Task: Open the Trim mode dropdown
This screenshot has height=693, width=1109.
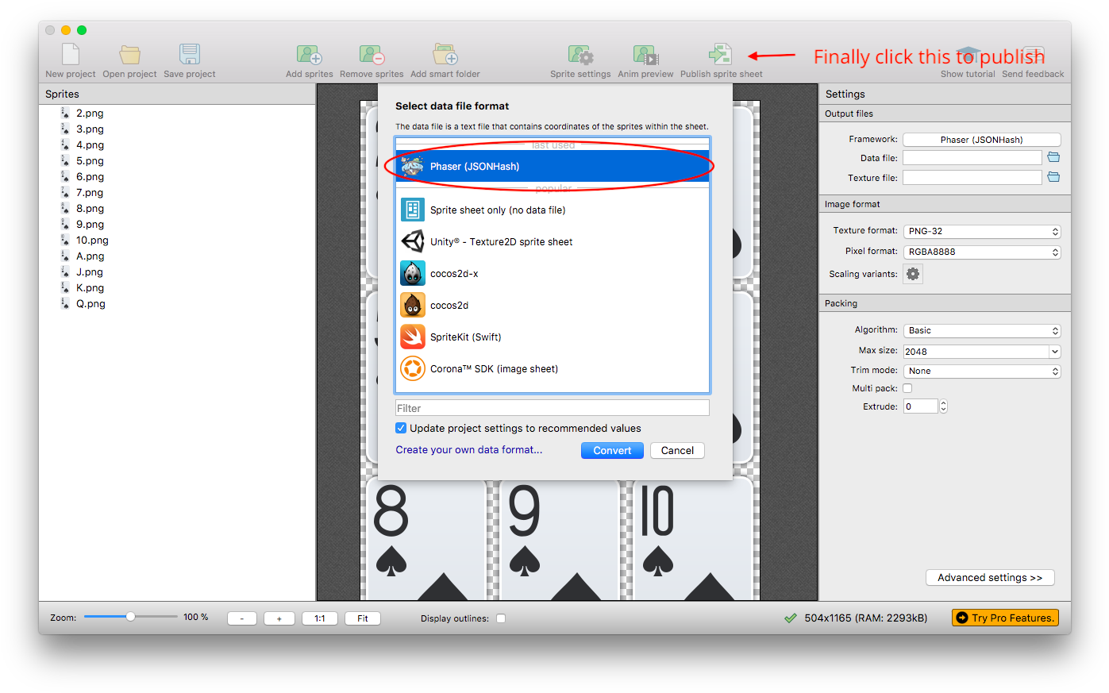Action: pos(982,371)
